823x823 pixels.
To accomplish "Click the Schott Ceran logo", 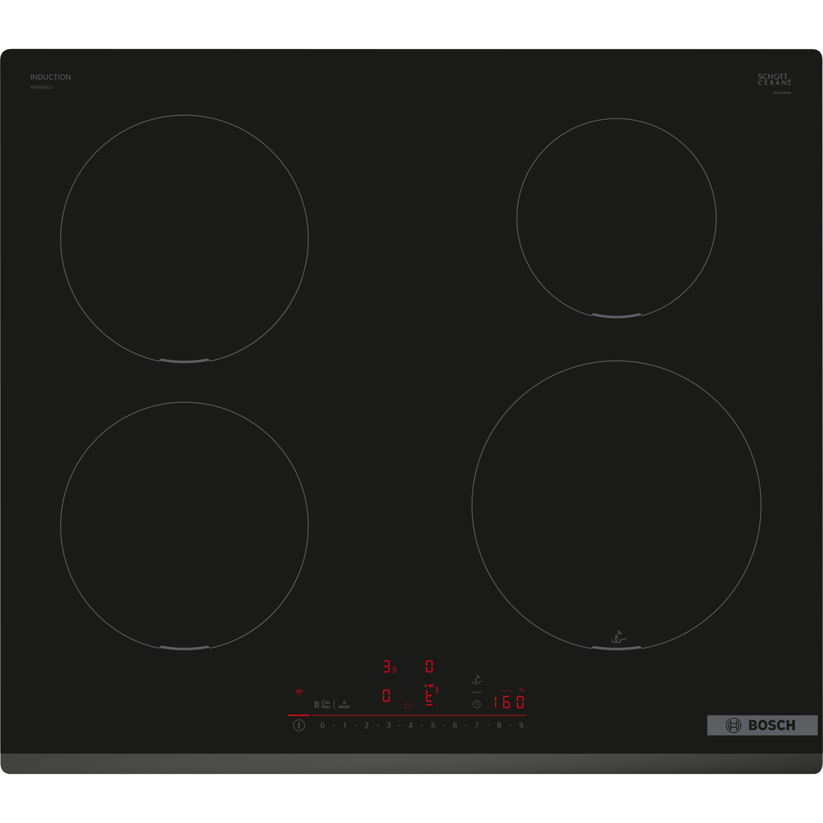I will click(774, 79).
